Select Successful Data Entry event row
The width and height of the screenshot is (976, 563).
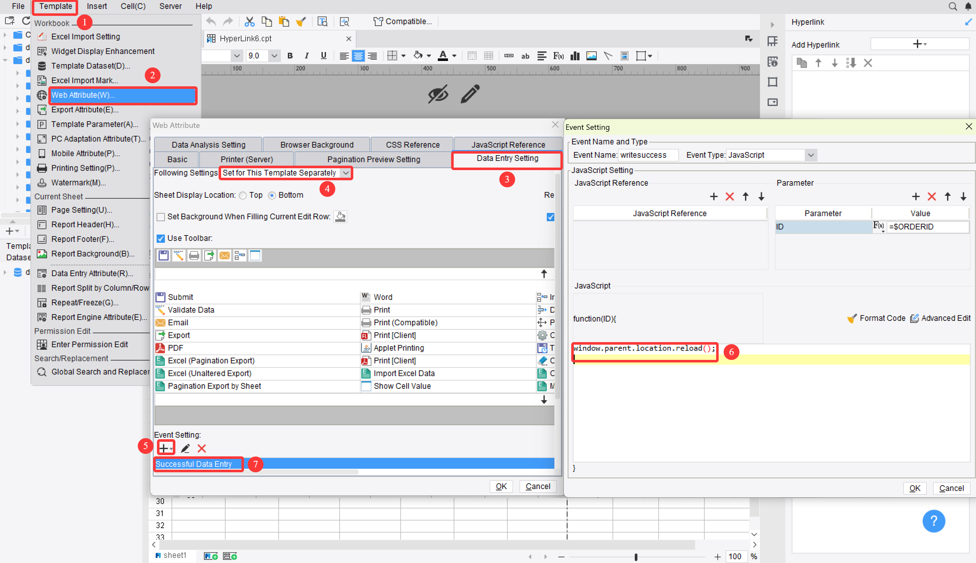point(354,464)
